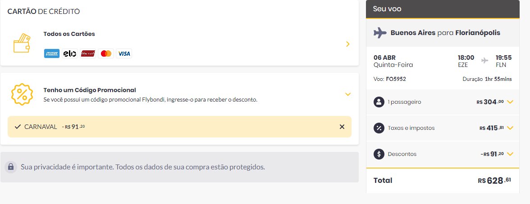Click the dollar sign Descontos icon
530x204 pixels.
[379, 154]
